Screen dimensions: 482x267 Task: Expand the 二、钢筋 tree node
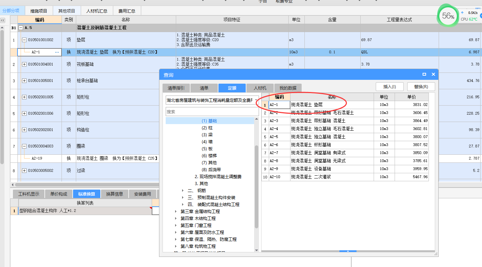pyautogui.click(x=183, y=191)
